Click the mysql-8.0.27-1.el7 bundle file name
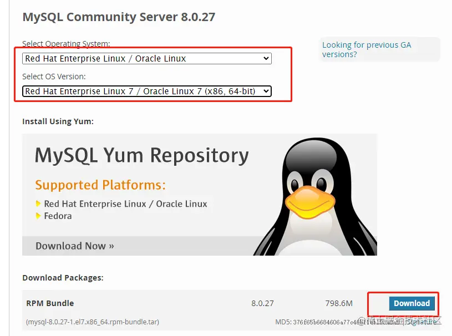This screenshot has width=452, height=336. pos(92,322)
